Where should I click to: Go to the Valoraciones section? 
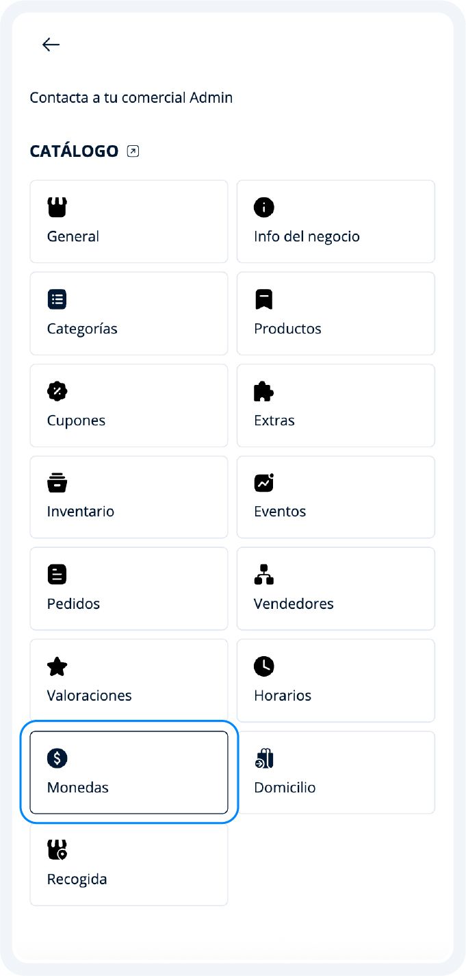pos(129,680)
